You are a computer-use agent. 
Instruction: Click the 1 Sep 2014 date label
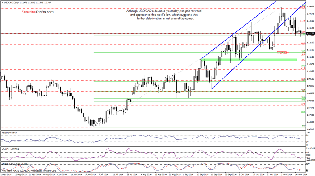coord(188,174)
